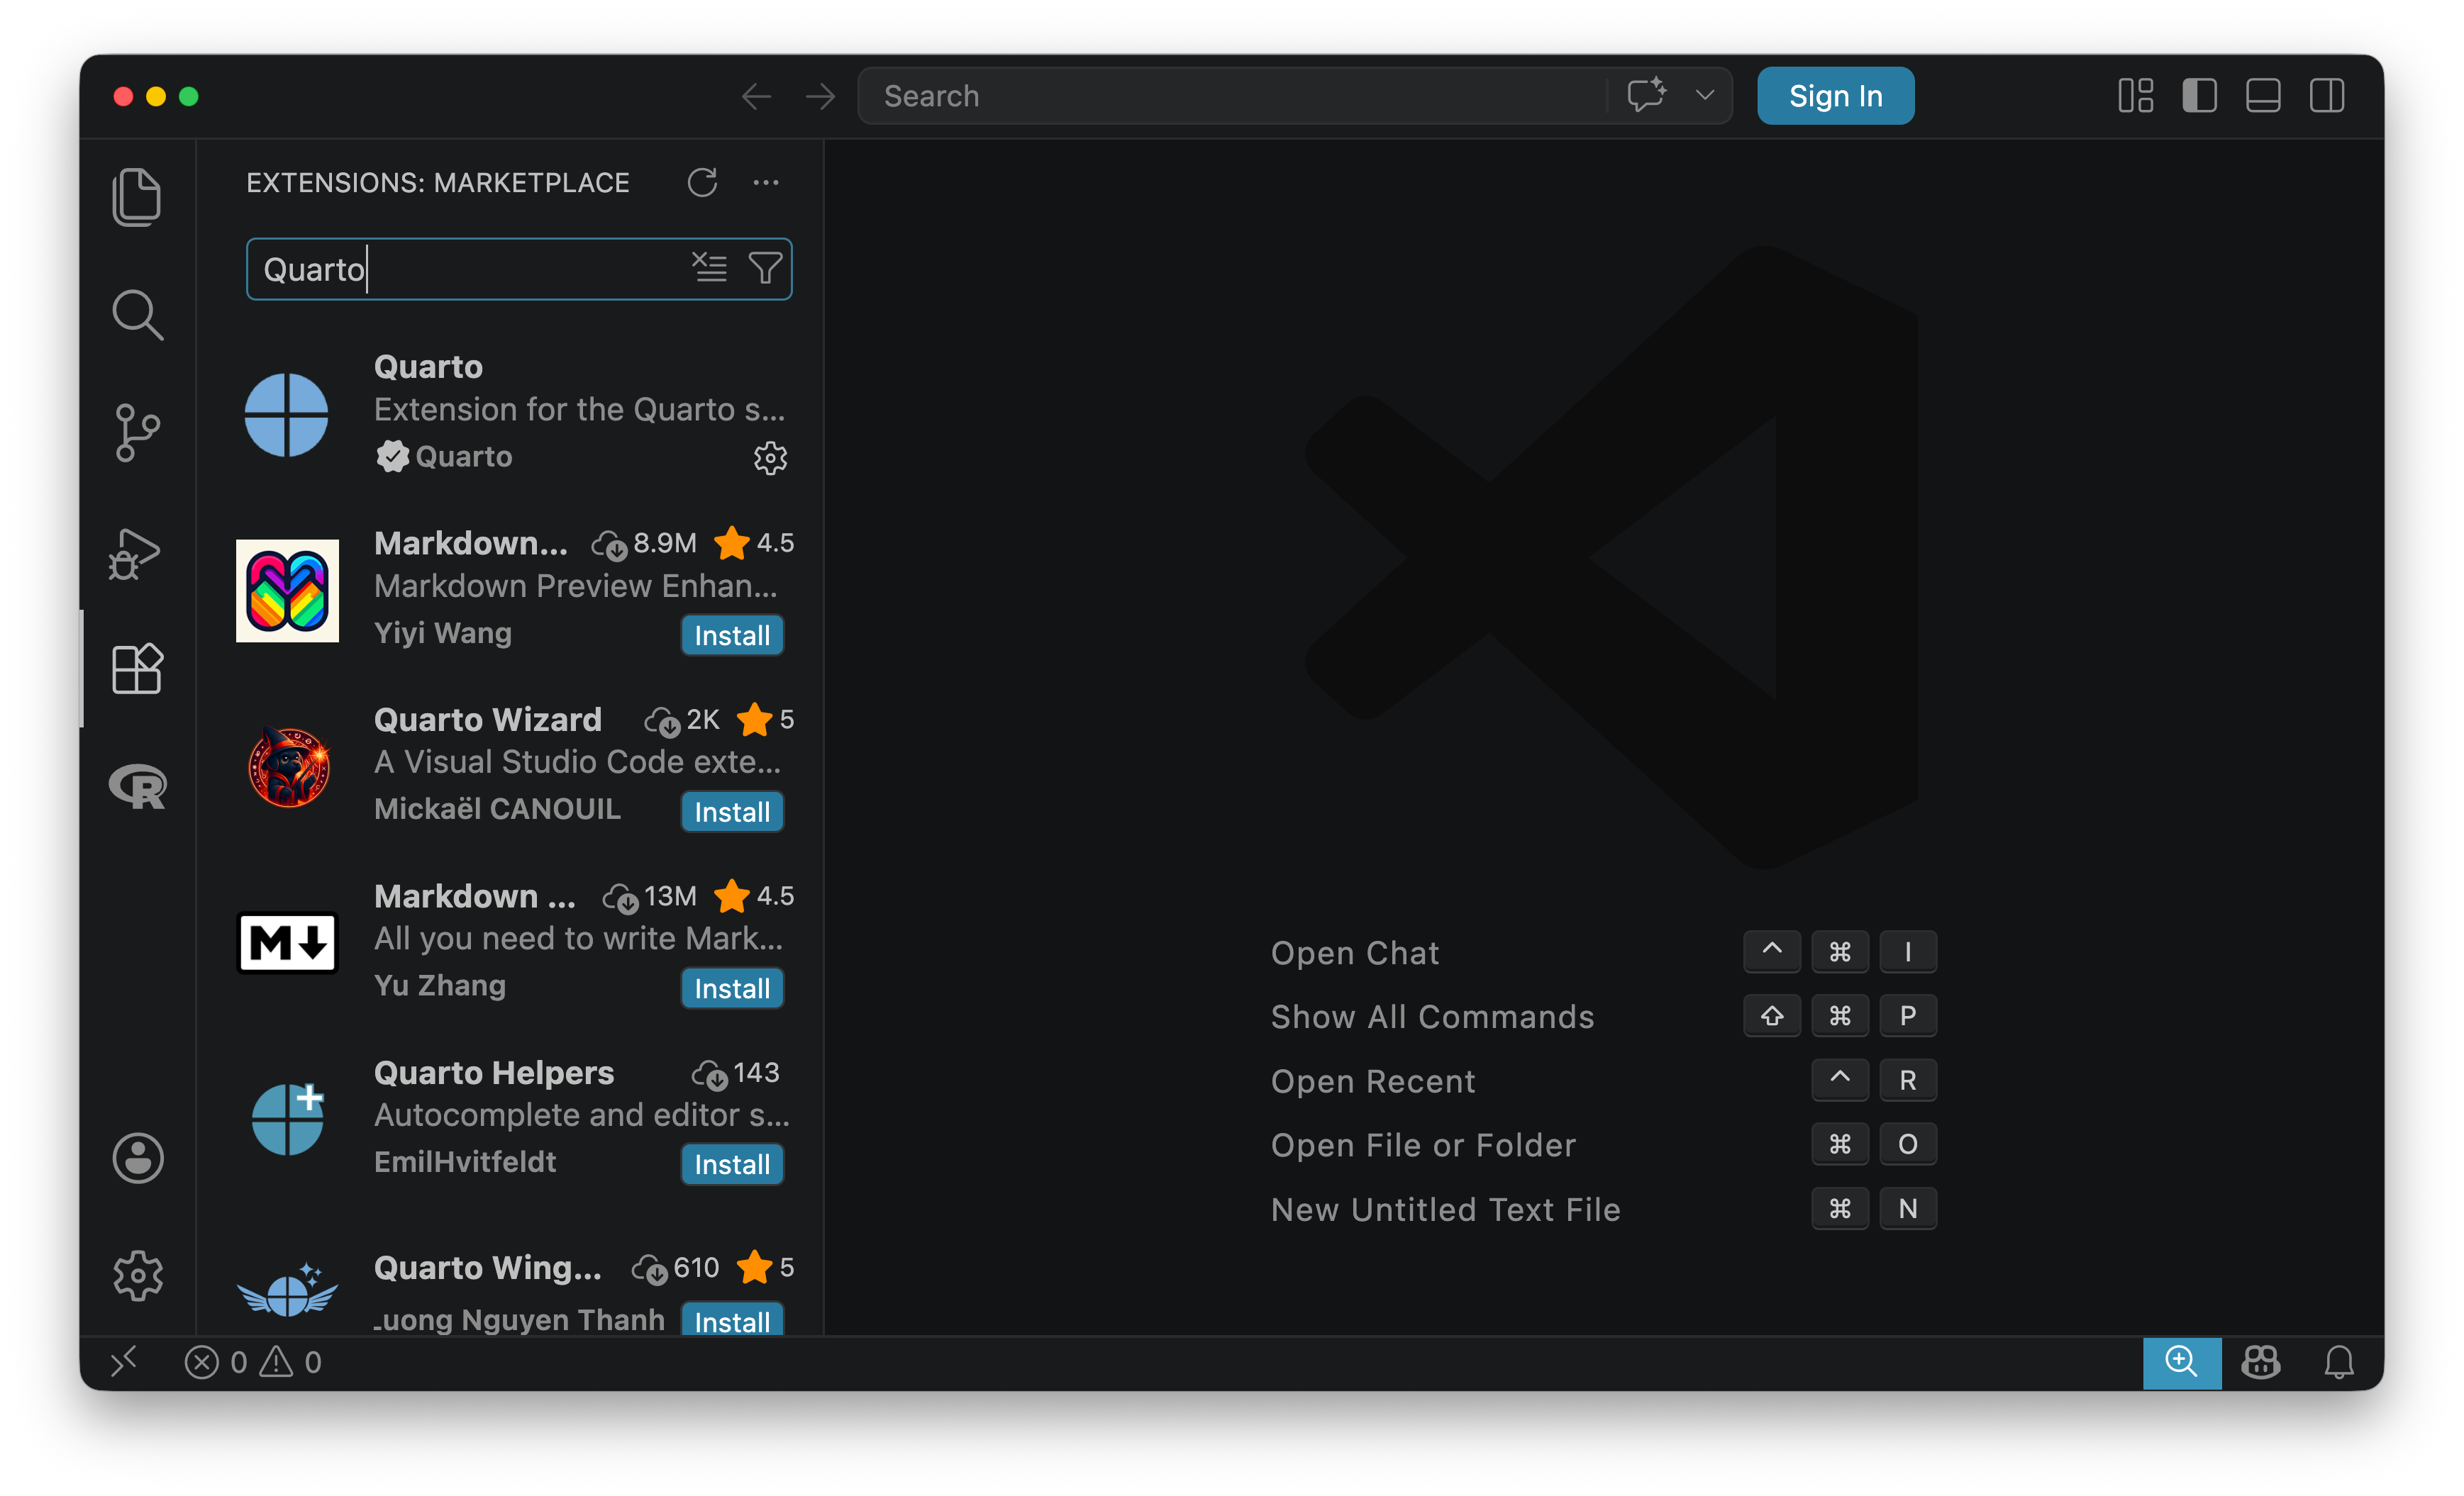Image resolution: width=2464 pixels, height=1496 pixels.
Task: Open notifications bell in status bar
Action: point(2338,1362)
